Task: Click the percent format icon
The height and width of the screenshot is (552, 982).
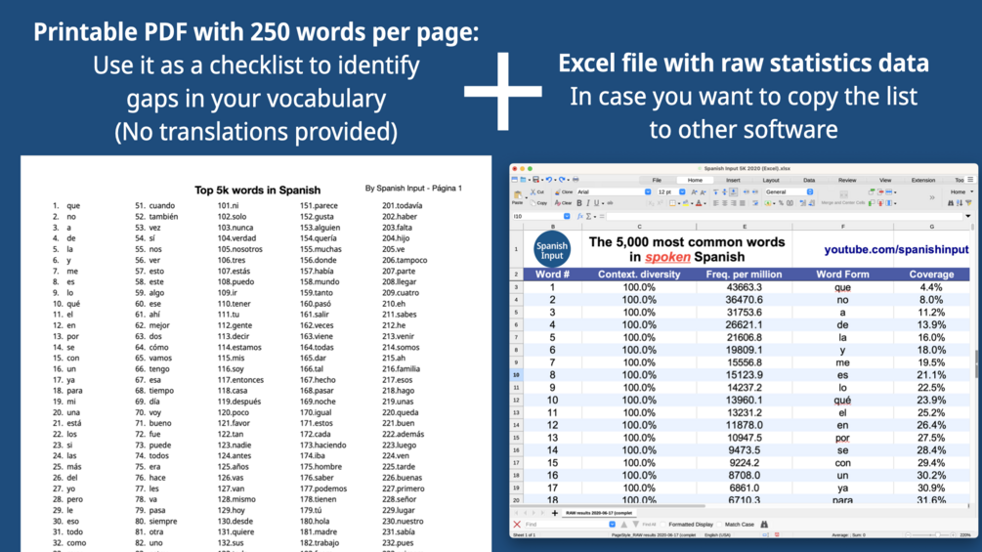Action: (x=781, y=203)
